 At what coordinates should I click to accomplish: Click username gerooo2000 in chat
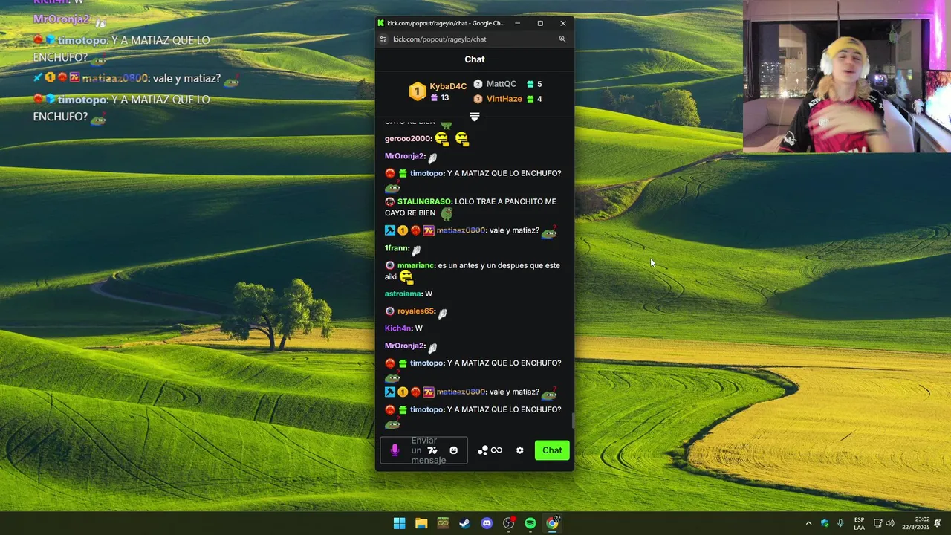pos(408,139)
